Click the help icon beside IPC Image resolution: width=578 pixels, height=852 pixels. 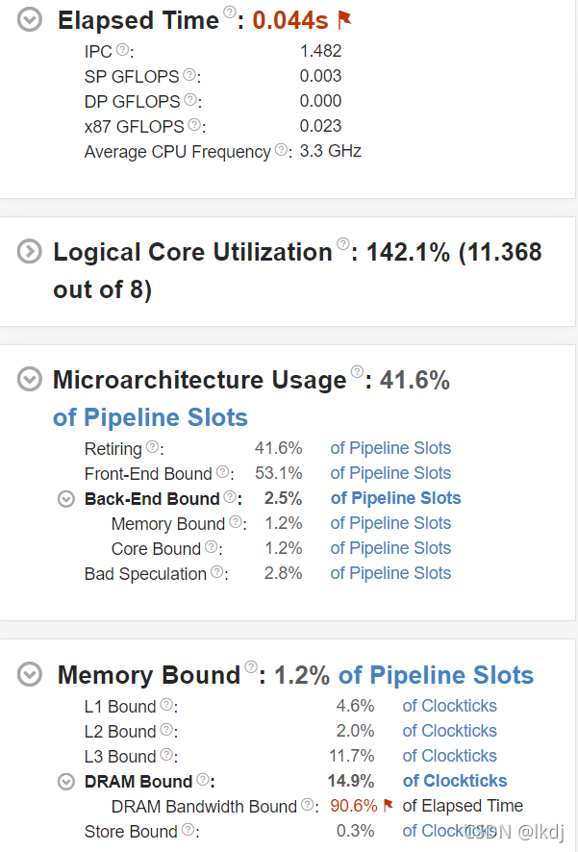(122, 51)
